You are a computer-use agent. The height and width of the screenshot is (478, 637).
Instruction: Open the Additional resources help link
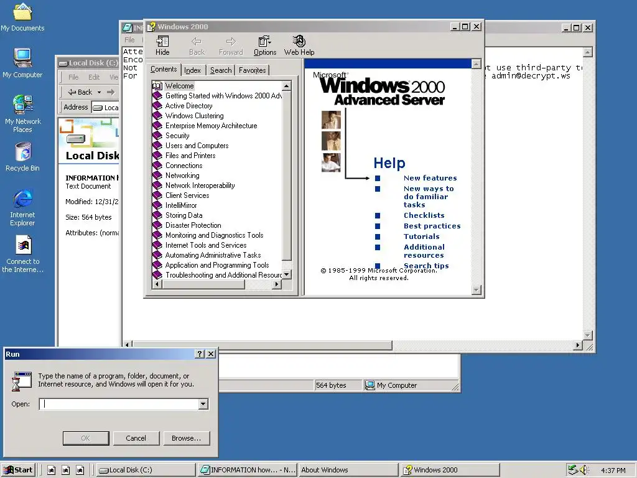[x=424, y=251]
